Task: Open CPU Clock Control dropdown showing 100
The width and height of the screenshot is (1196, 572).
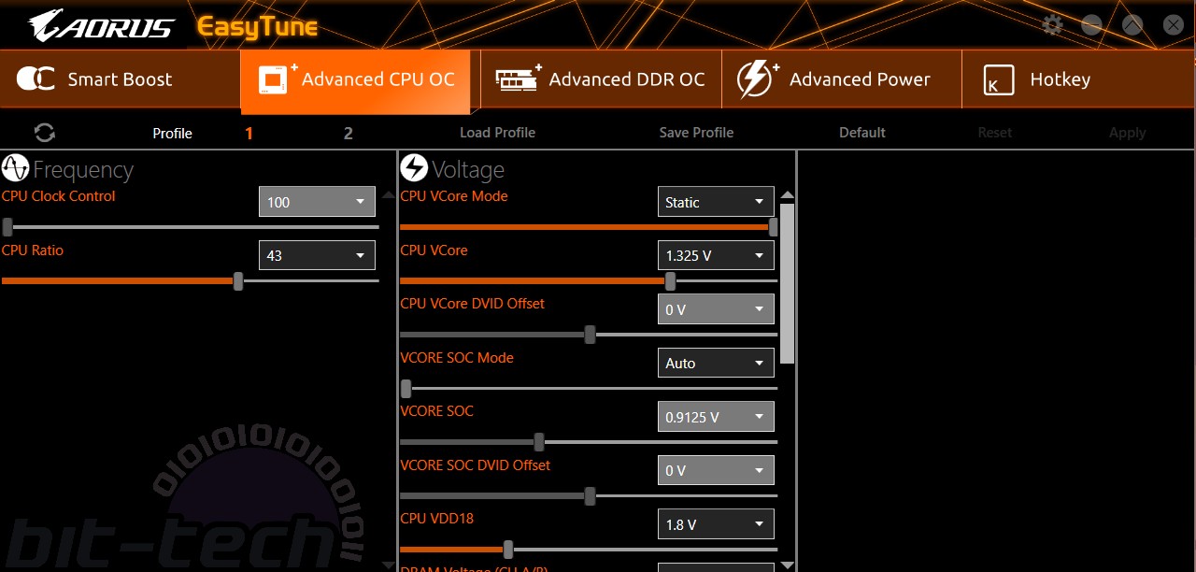Action: (317, 202)
